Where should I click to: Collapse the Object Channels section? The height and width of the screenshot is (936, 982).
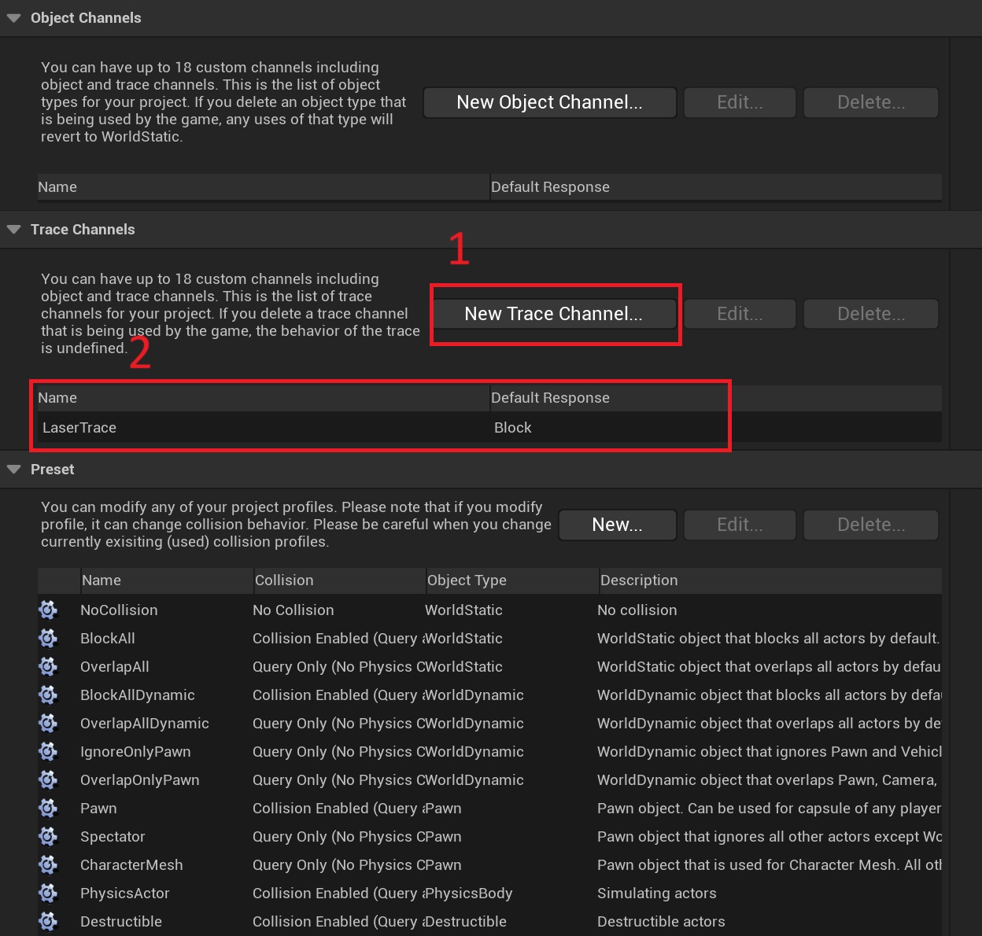(x=13, y=18)
